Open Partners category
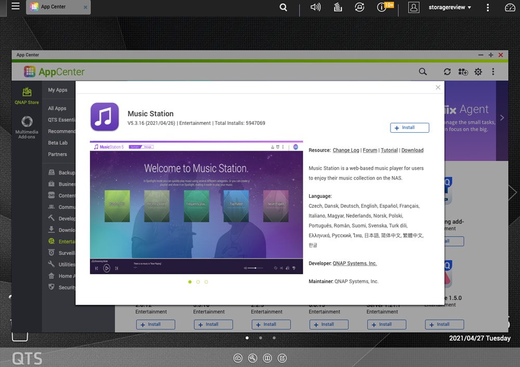520x367 pixels. click(57, 154)
